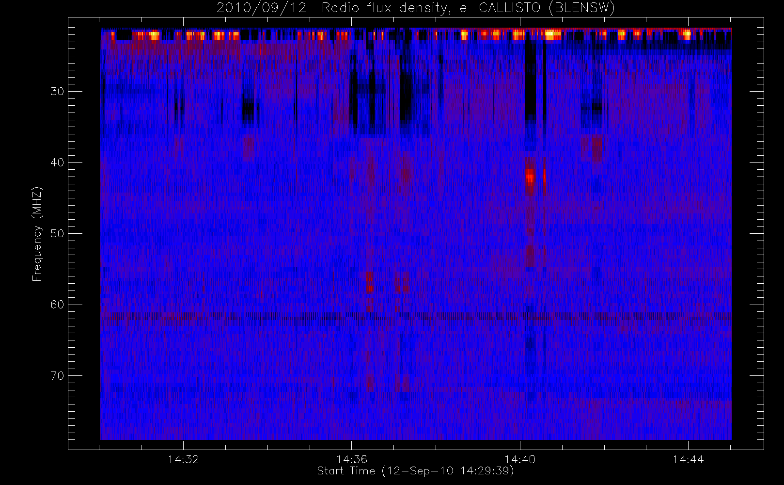784x485 pixels.
Task: Click the red spot near 58 MHz at 14:36
Action: [370, 289]
